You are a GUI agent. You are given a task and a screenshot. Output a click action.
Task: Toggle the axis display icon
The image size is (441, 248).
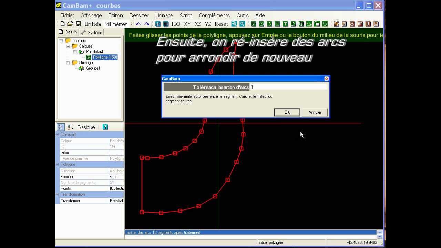158,24
